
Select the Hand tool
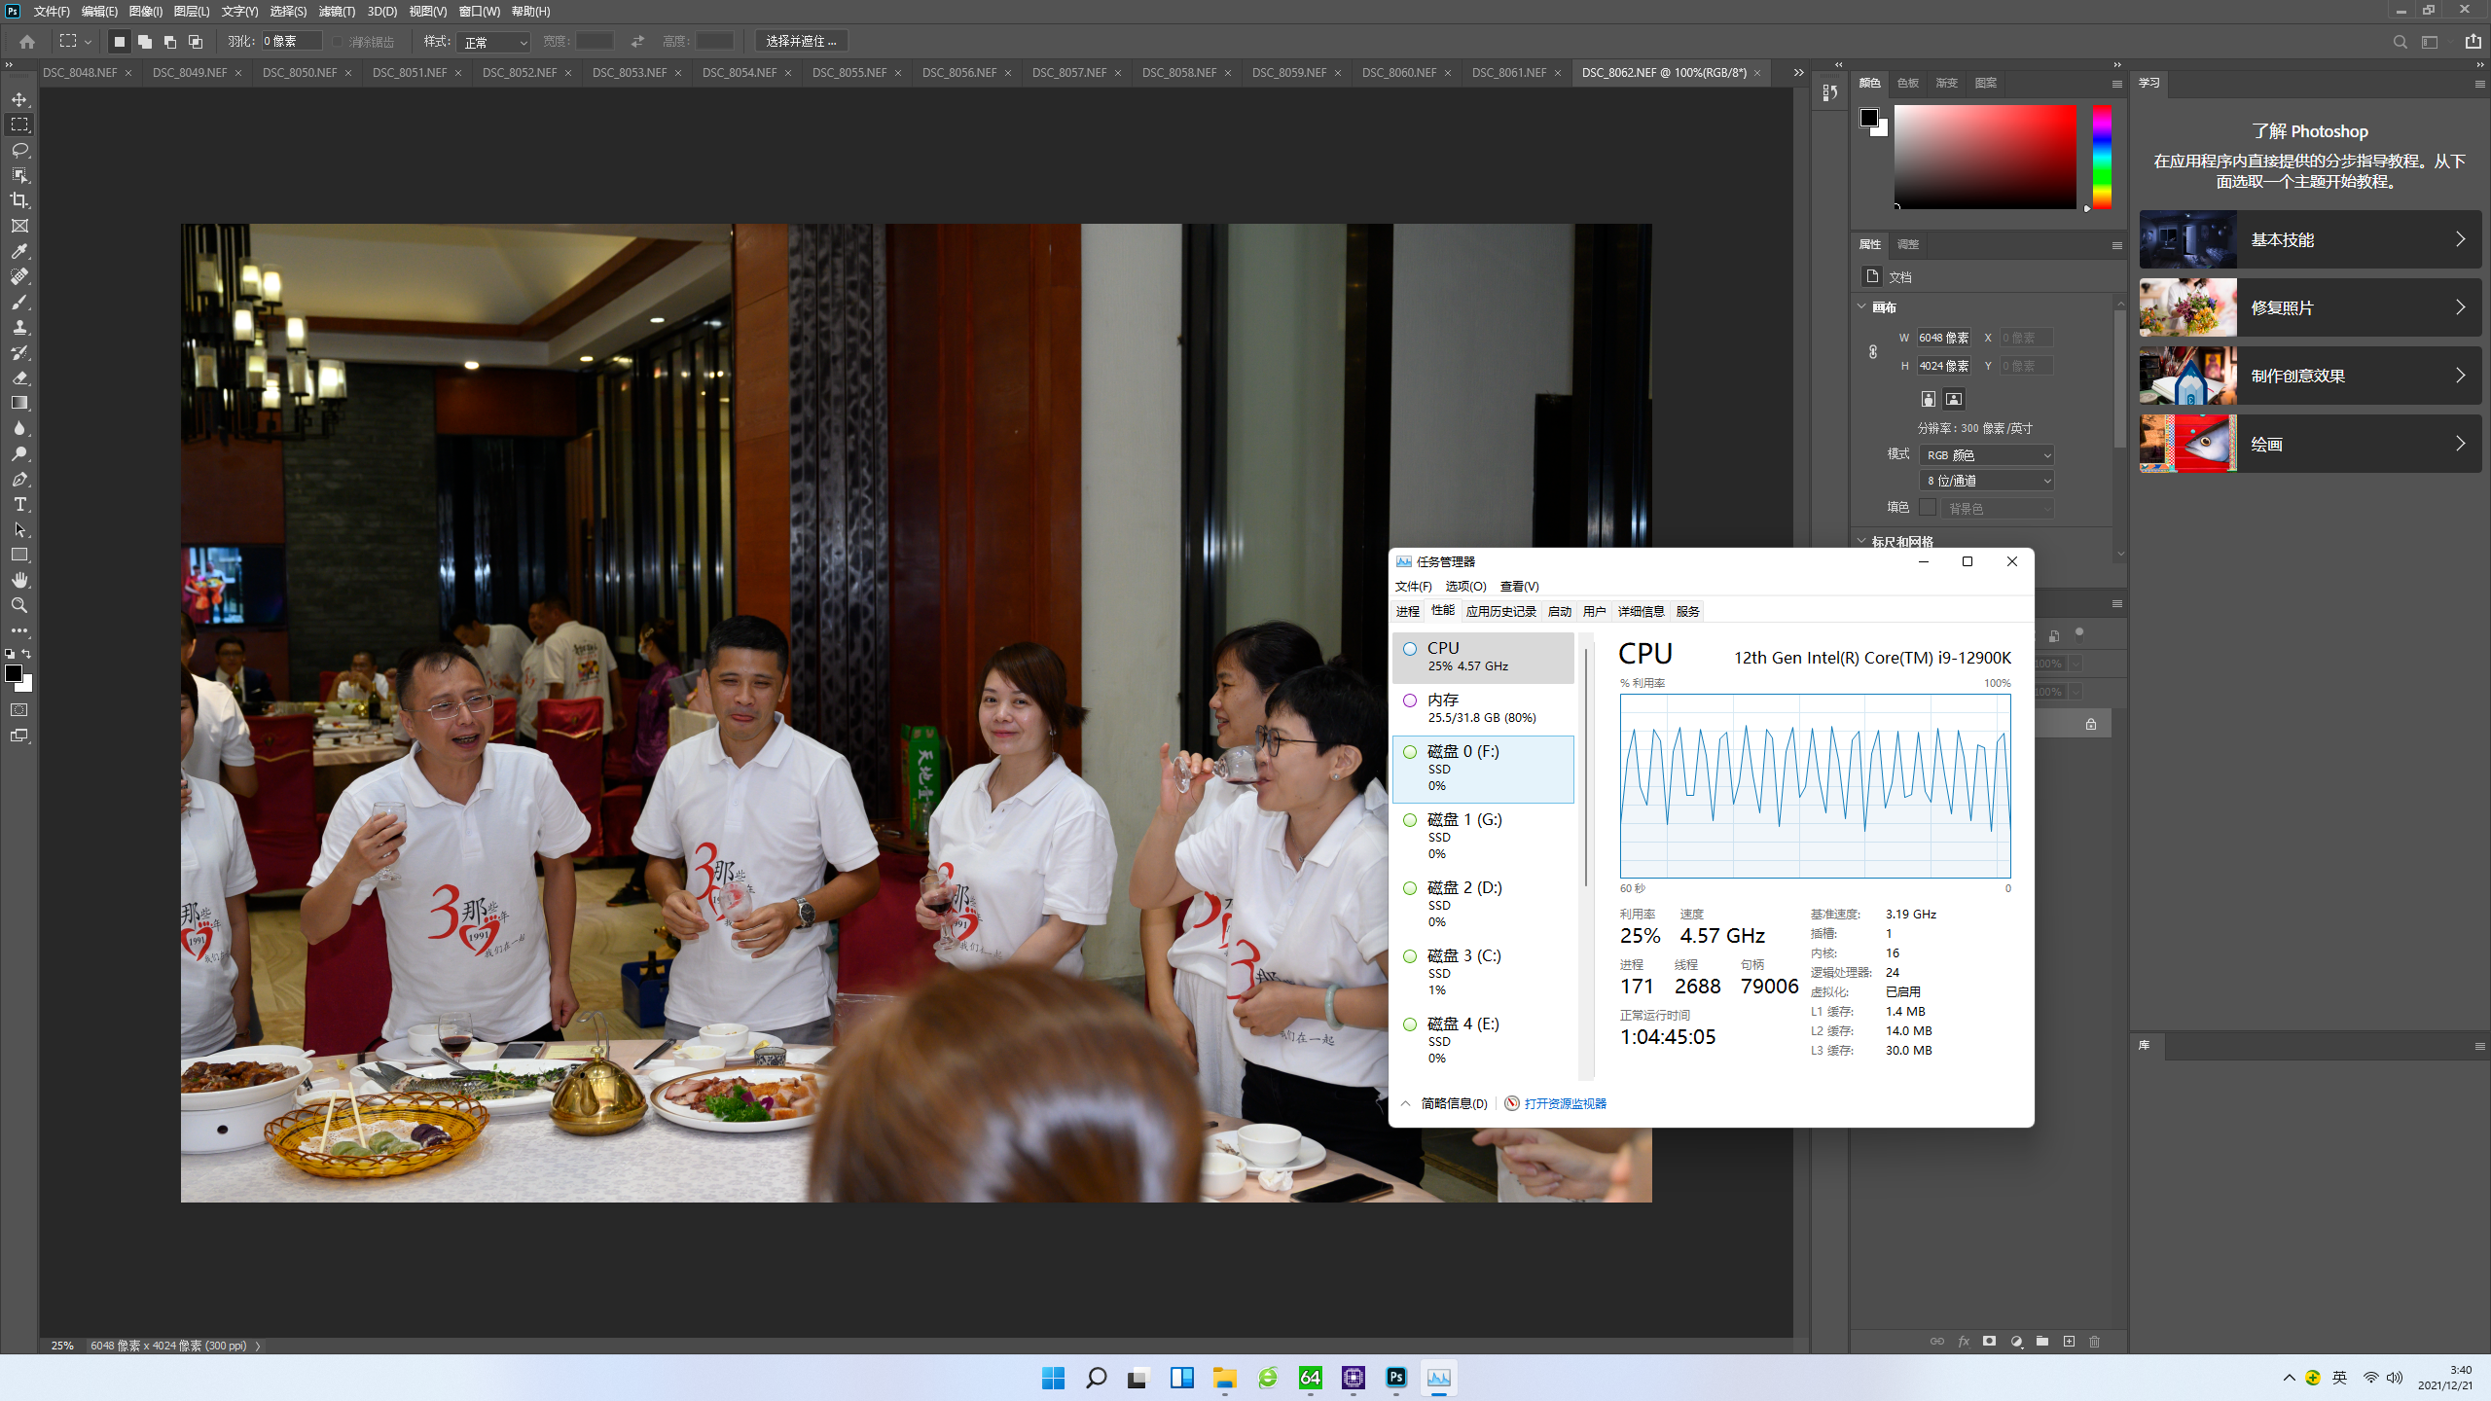click(x=19, y=580)
